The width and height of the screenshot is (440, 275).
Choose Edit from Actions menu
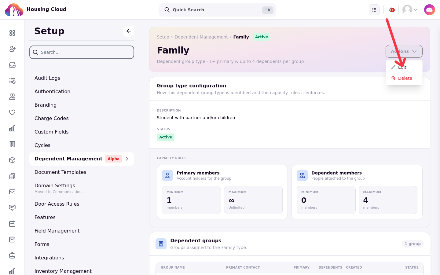pos(404,67)
